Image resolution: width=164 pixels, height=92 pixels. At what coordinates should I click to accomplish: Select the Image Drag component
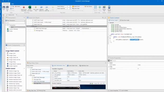[12, 62]
